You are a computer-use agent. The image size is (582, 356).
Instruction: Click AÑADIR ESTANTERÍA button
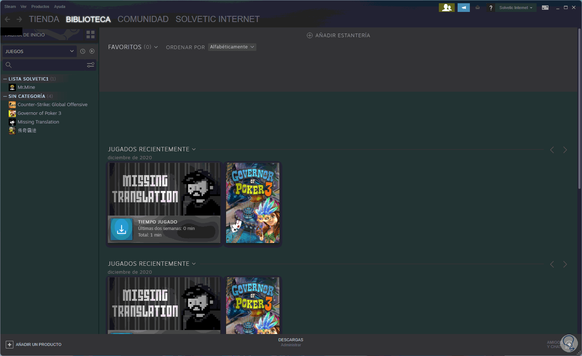[x=339, y=35]
